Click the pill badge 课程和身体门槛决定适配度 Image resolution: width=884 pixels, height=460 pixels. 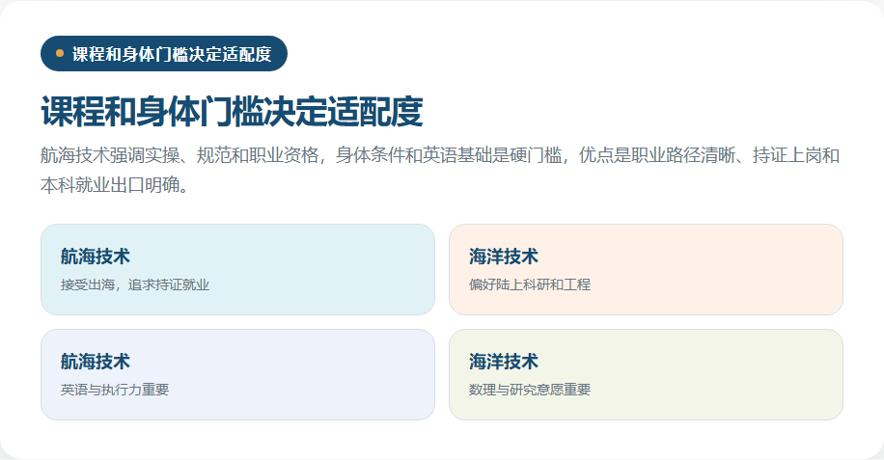[x=164, y=53]
